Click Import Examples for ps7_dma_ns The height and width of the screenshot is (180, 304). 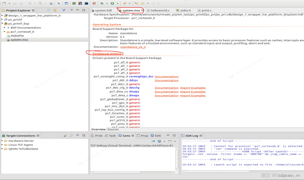point(193,92)
